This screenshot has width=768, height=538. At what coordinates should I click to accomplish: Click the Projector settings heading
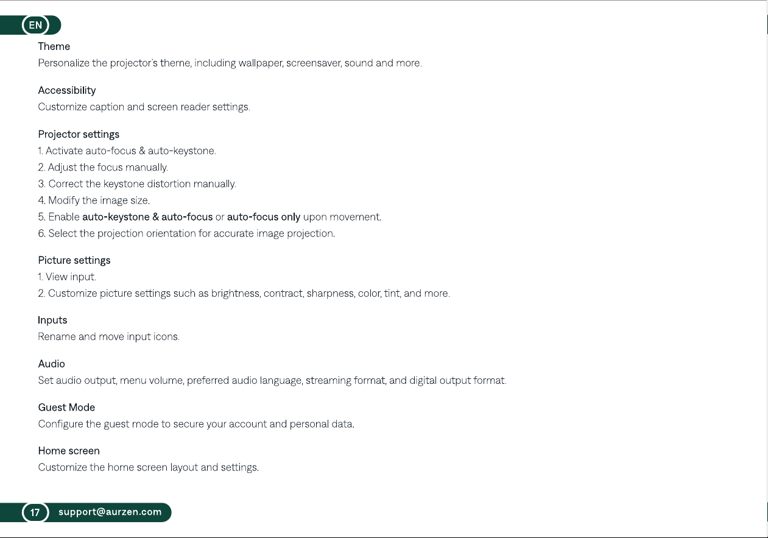point(79,134)
